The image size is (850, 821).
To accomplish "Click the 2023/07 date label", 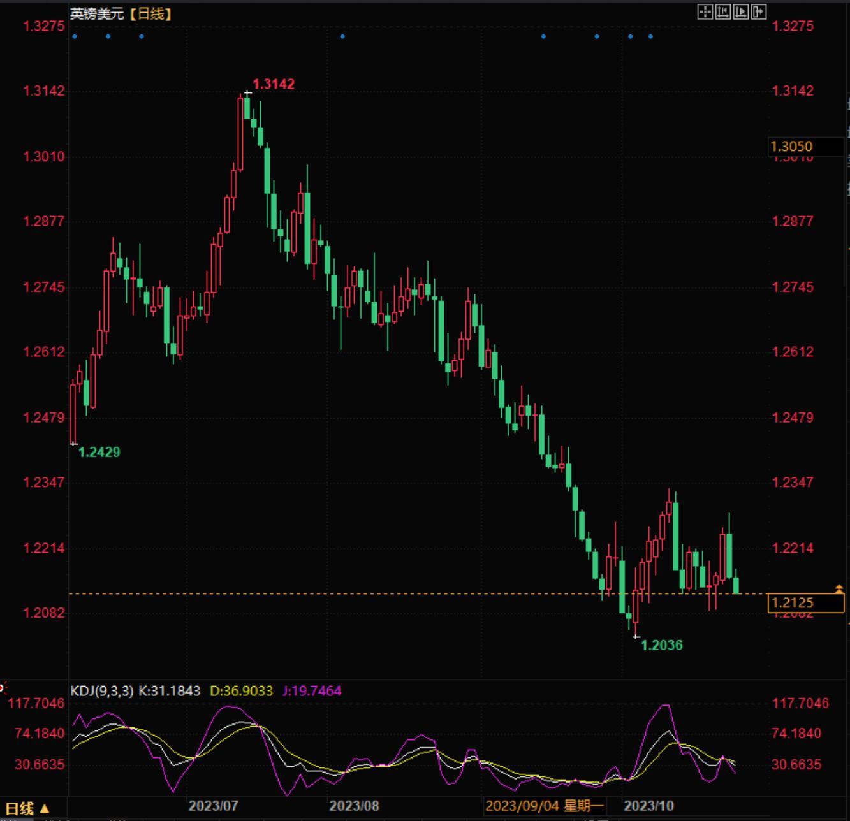I will tap(213, 806).
